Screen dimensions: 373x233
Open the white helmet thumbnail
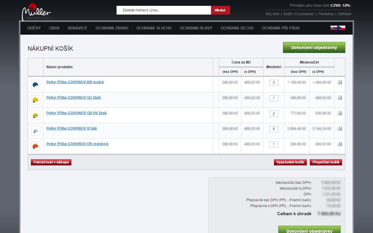click(x=36, y=131)
